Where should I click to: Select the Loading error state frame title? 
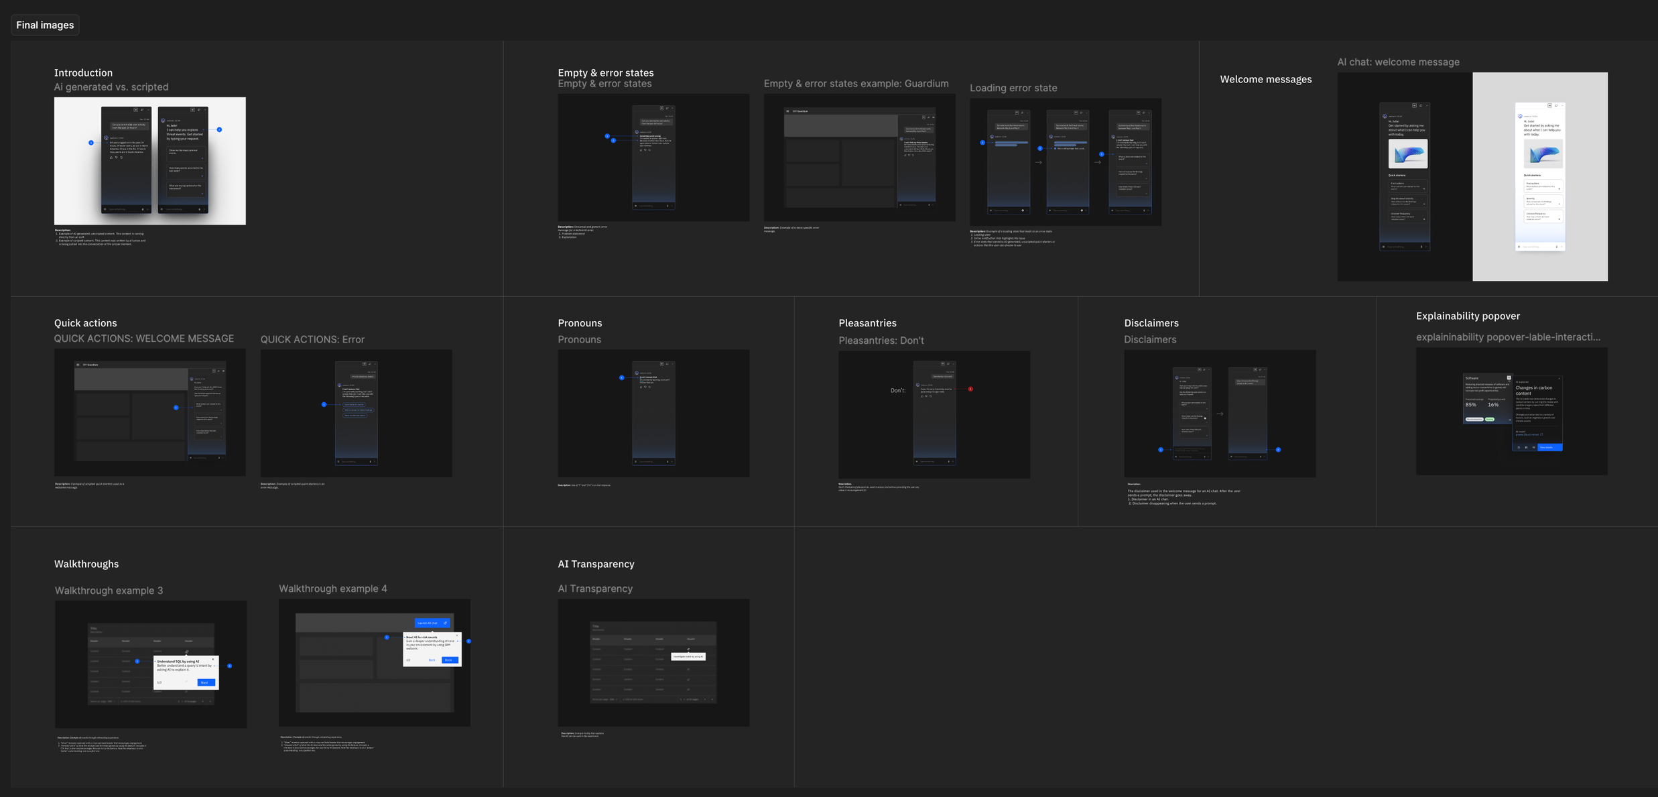click(x=1013, y=88)
